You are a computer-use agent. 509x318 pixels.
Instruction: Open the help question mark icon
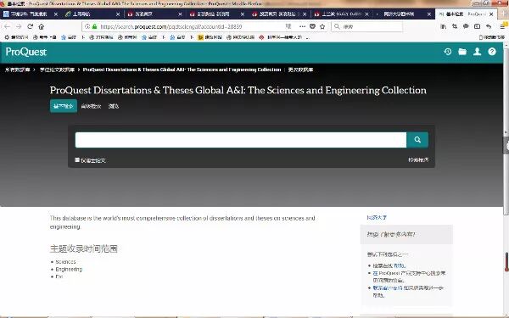click(x=492, y=52)
